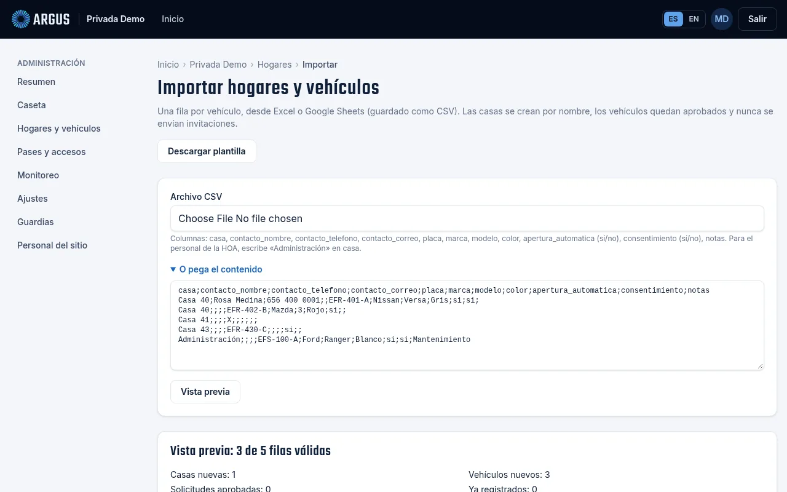Click the Vista previa button

click(x=205, y=392)
